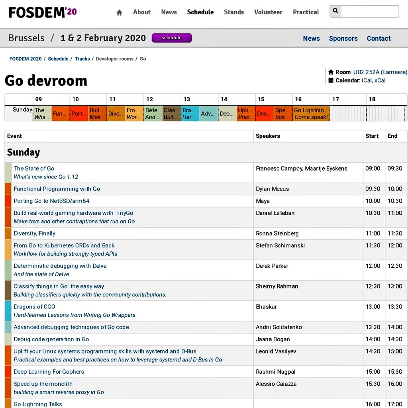408x408 pixels.
Task: Download the xCal calendar
Action: [380, 80]
